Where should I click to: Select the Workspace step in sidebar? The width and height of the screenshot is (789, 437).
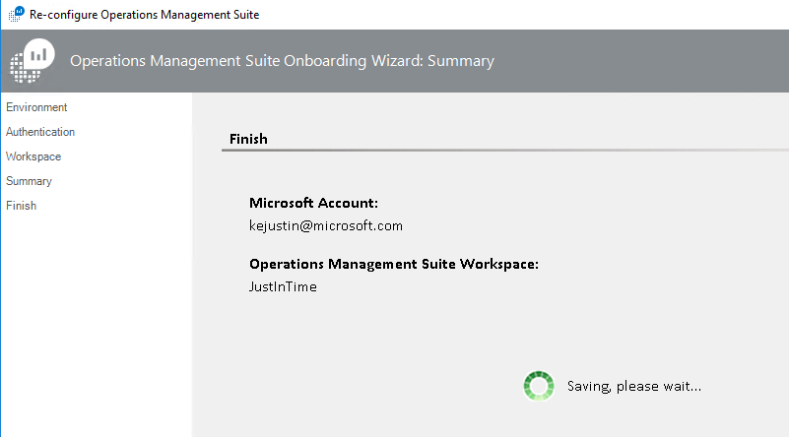pos(33,156)
